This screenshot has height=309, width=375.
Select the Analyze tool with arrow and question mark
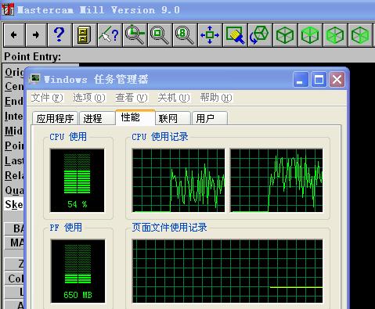110,35
